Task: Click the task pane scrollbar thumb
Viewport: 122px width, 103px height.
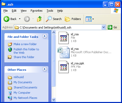Action: [x=54, y=60]
